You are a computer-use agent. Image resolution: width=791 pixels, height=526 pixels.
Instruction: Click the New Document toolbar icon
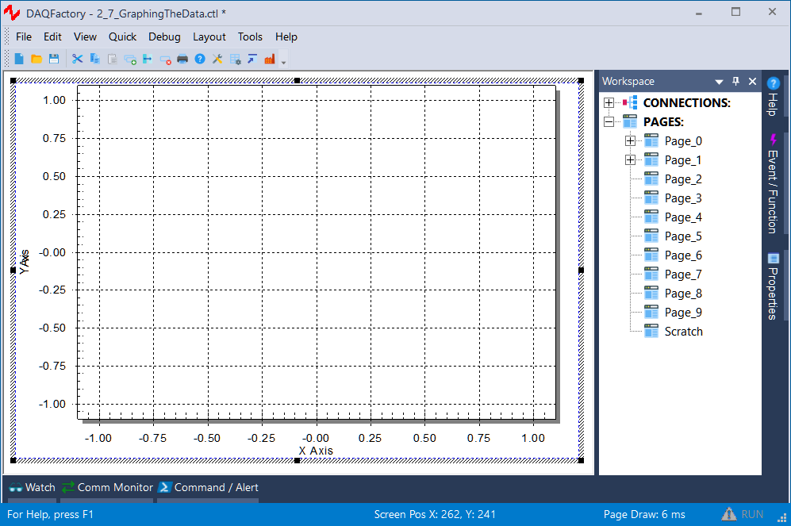[19, 59]
